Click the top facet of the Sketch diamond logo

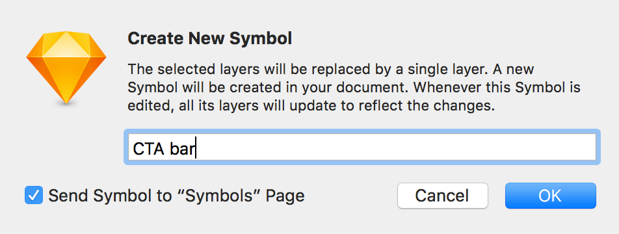tap(66, 44)
